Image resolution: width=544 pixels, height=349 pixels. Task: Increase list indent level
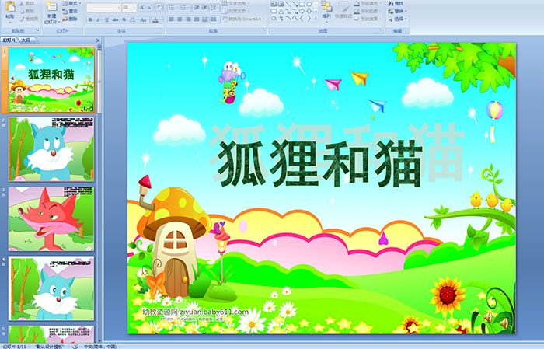pyautogui.click(x=204, y=8)
